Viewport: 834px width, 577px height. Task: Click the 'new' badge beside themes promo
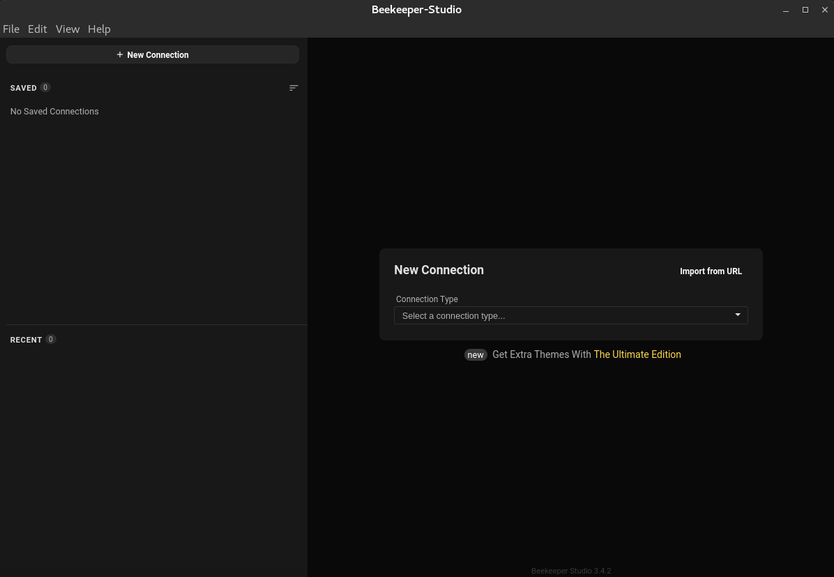[476, 355]
